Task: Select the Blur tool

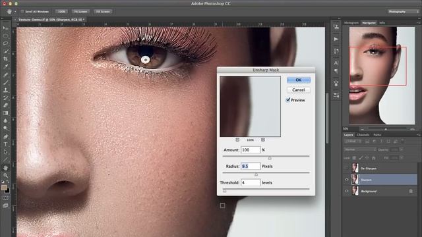Action: [x=5, y=120]
